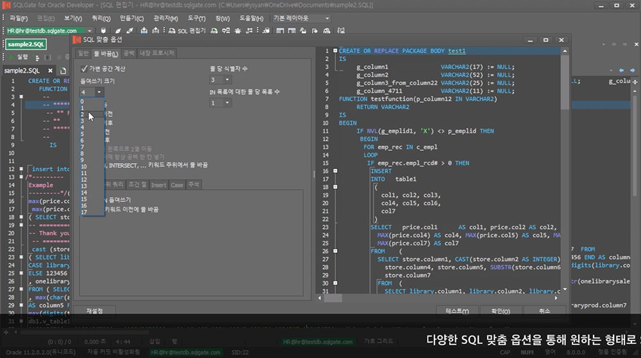The height and width of the screenshot is (358, 641).
Task: Click the second table grid icon in toolbar
Action: click(x=292, y=31)
